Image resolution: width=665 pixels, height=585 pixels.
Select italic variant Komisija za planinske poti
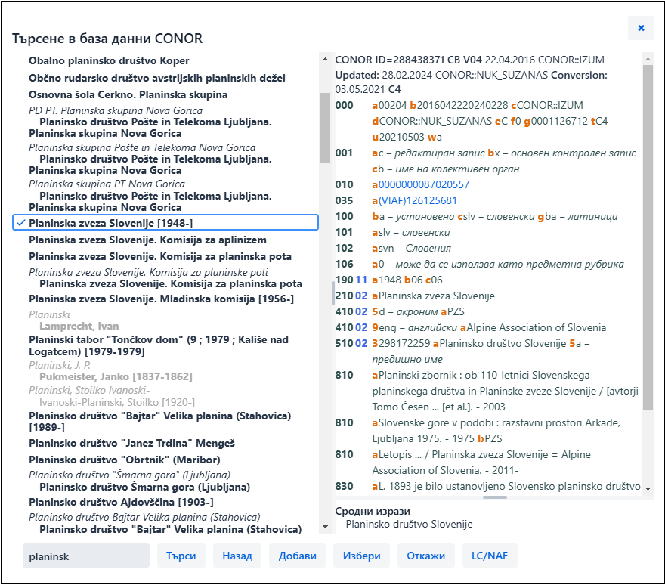pos(148,272)
